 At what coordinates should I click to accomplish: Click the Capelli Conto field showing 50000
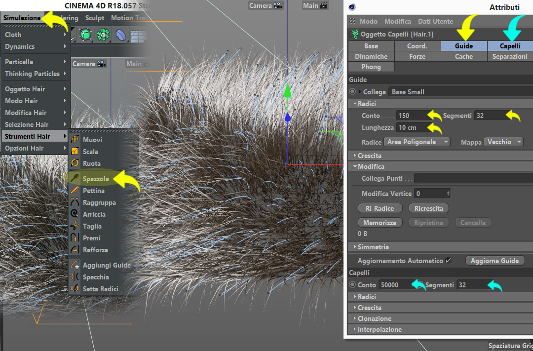coord(396,285)
